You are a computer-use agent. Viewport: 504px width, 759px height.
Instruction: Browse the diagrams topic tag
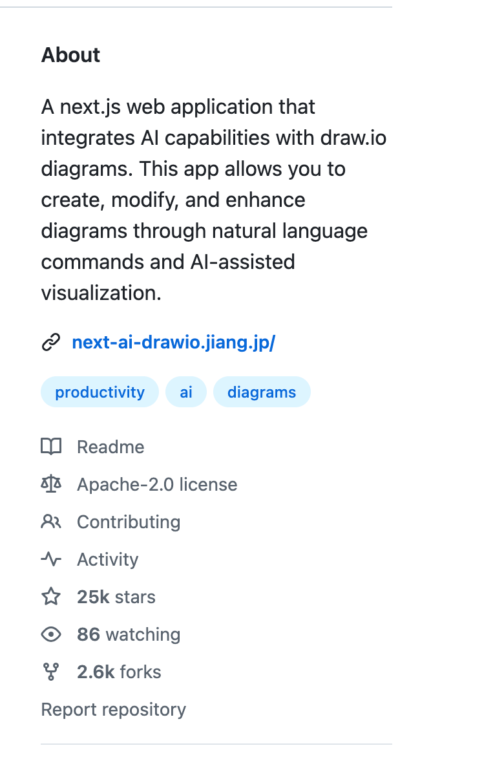click(x=262, y=392)
